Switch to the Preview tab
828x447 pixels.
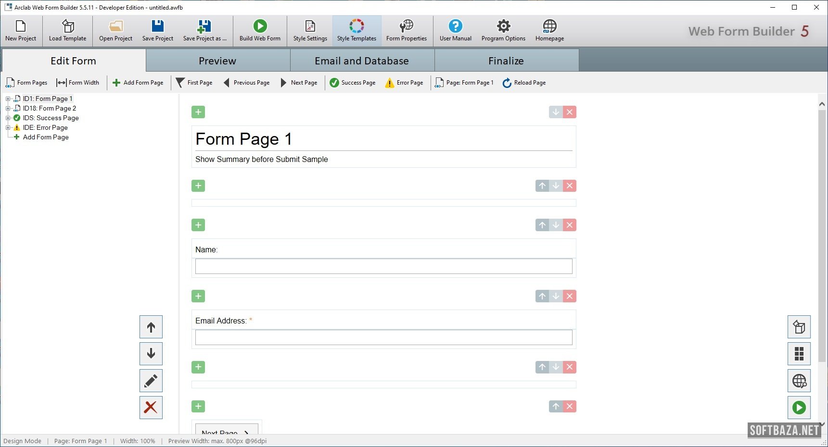[217, 61]
